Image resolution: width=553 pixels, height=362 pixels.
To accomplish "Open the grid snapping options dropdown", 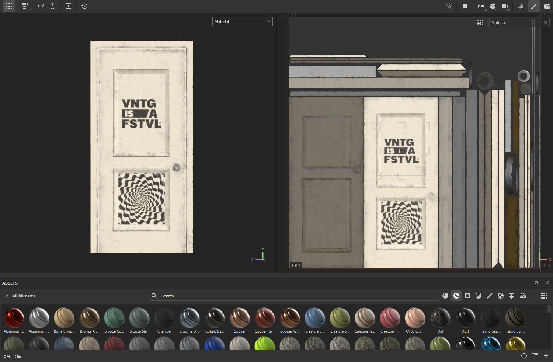I will (25, 6).
